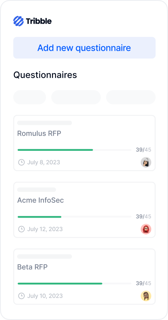The height and width of the screenshot is (320, 168).
Task: Add new questionnaire
Action: 84,48
